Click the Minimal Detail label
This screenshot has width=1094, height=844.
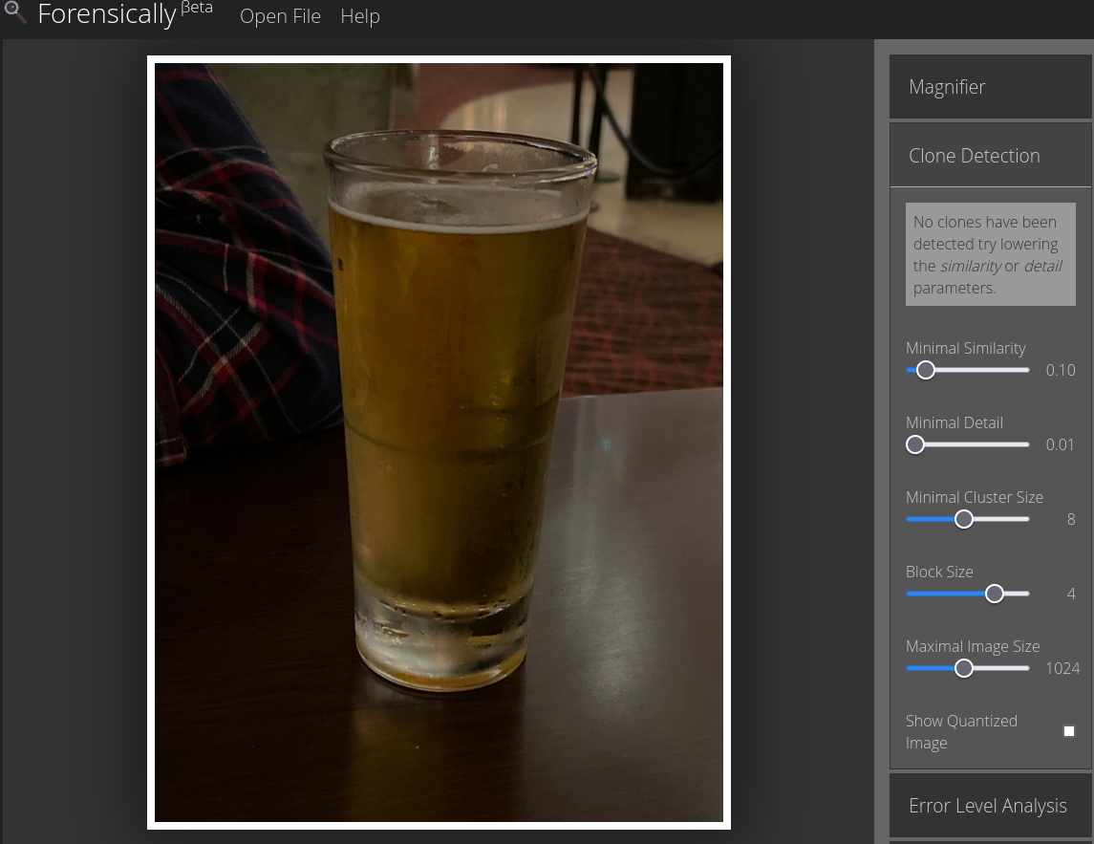pyautogui.click(x=955, y=422)
